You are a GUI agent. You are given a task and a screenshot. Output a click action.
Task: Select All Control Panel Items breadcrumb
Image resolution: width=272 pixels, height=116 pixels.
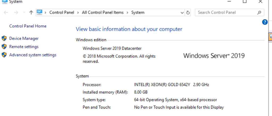click(103, 12)
